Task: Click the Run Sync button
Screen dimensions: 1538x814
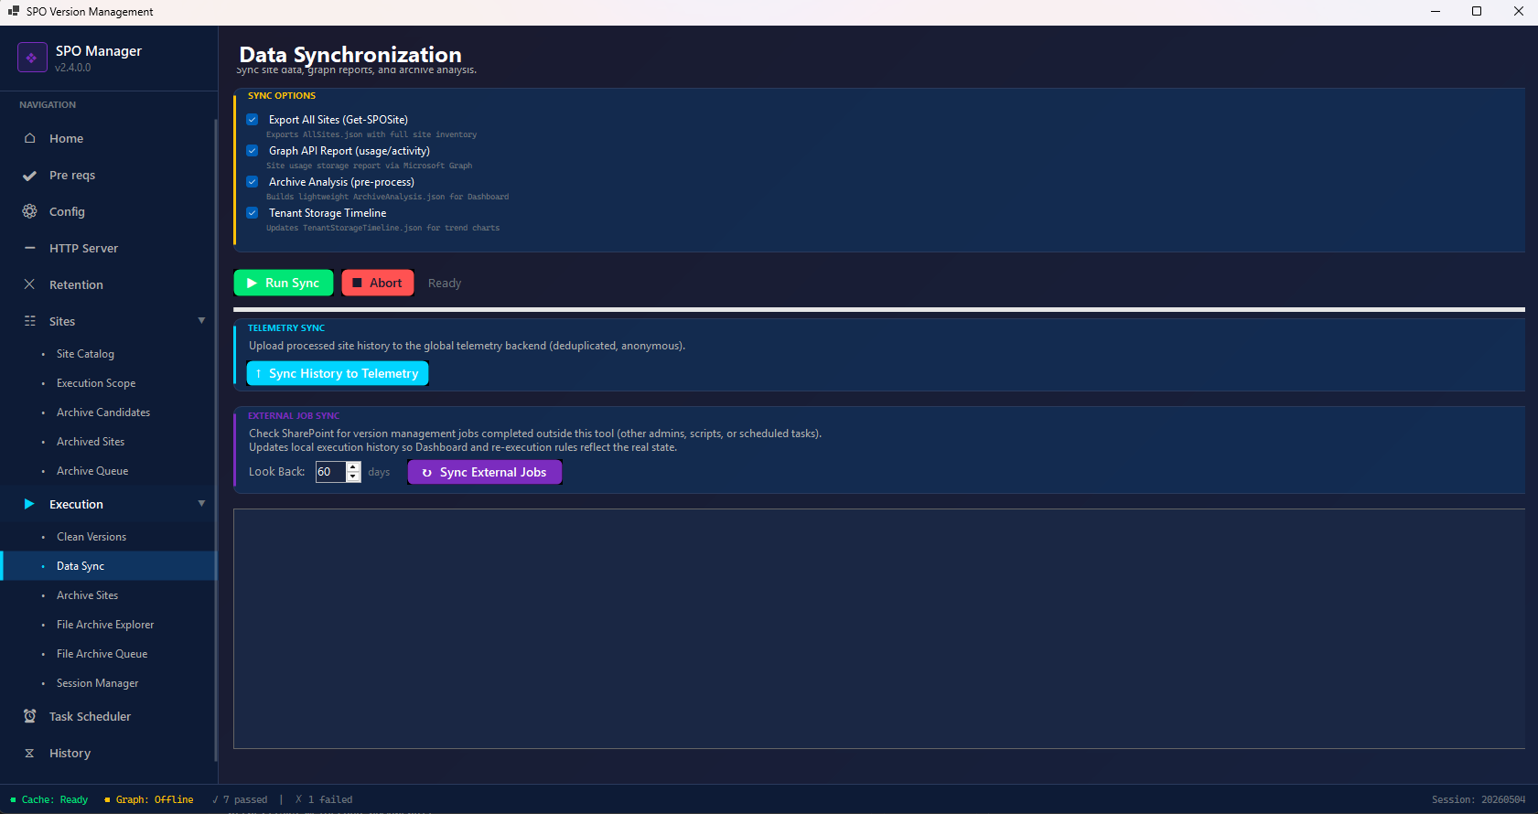Action: point(284,283)
